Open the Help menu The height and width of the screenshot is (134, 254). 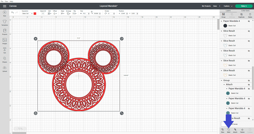click(x=11, y=1)
